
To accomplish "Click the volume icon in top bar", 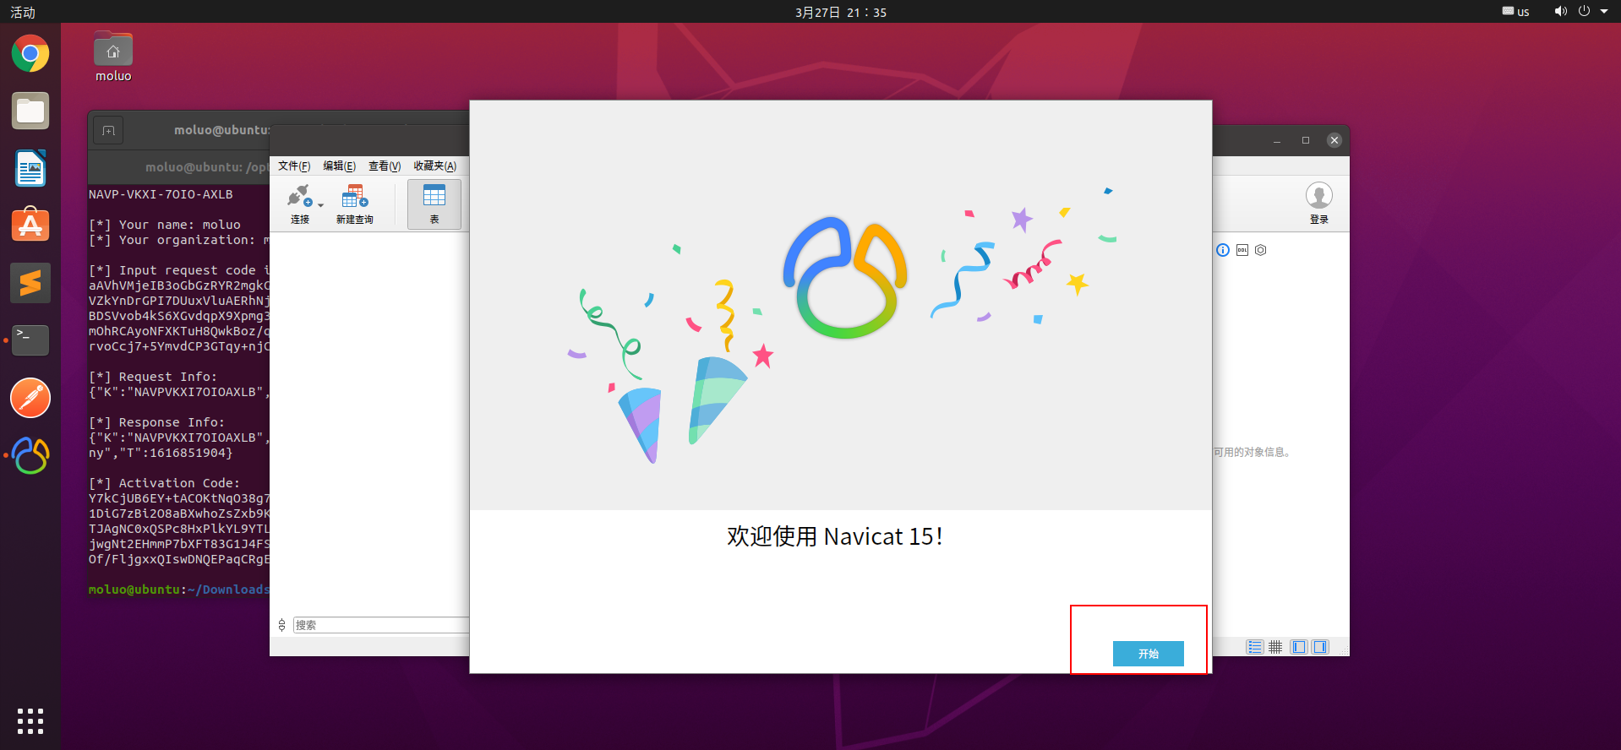I will coord(1560,11).
